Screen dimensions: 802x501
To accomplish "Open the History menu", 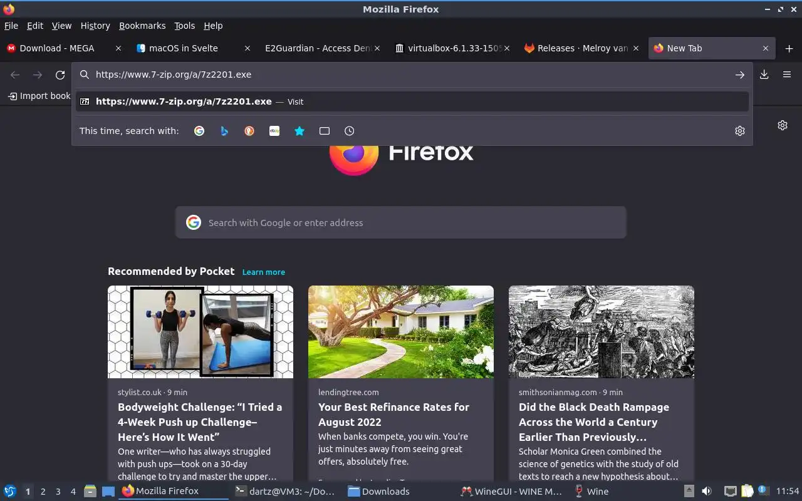I will tap(95, 26).
